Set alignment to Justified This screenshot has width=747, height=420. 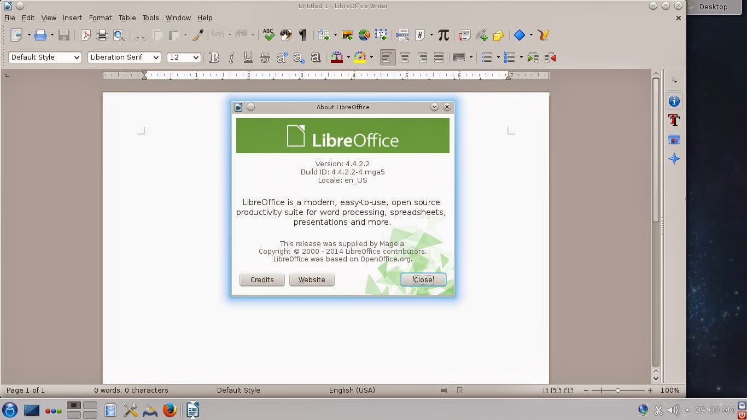click(439, 57)
